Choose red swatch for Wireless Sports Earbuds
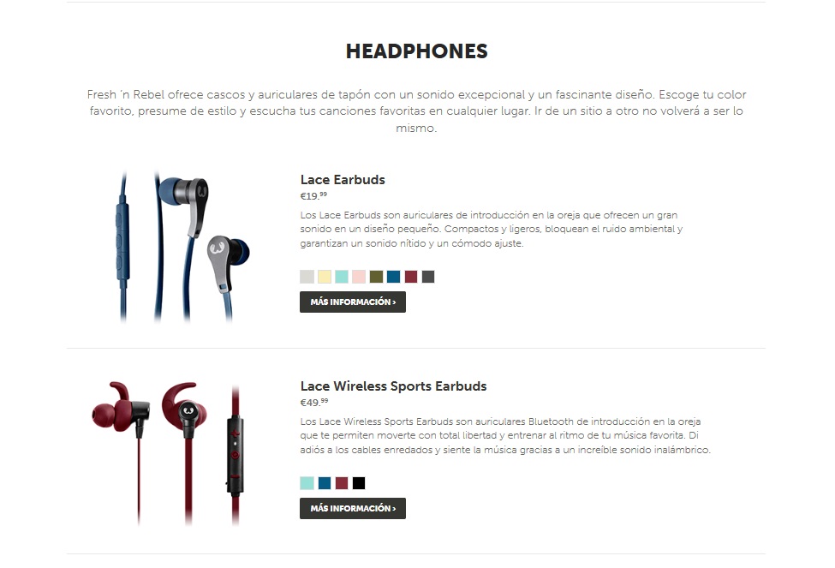835x568 pixels. click(x=342, y=483)
